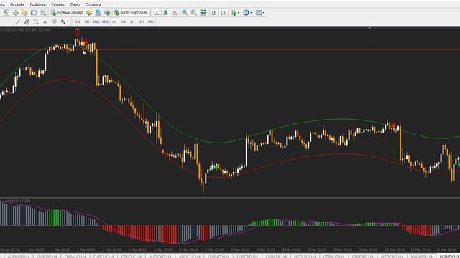The image size is (460, 258).
Task: Switch to D1 timeframe
Action: click(132, 21)
